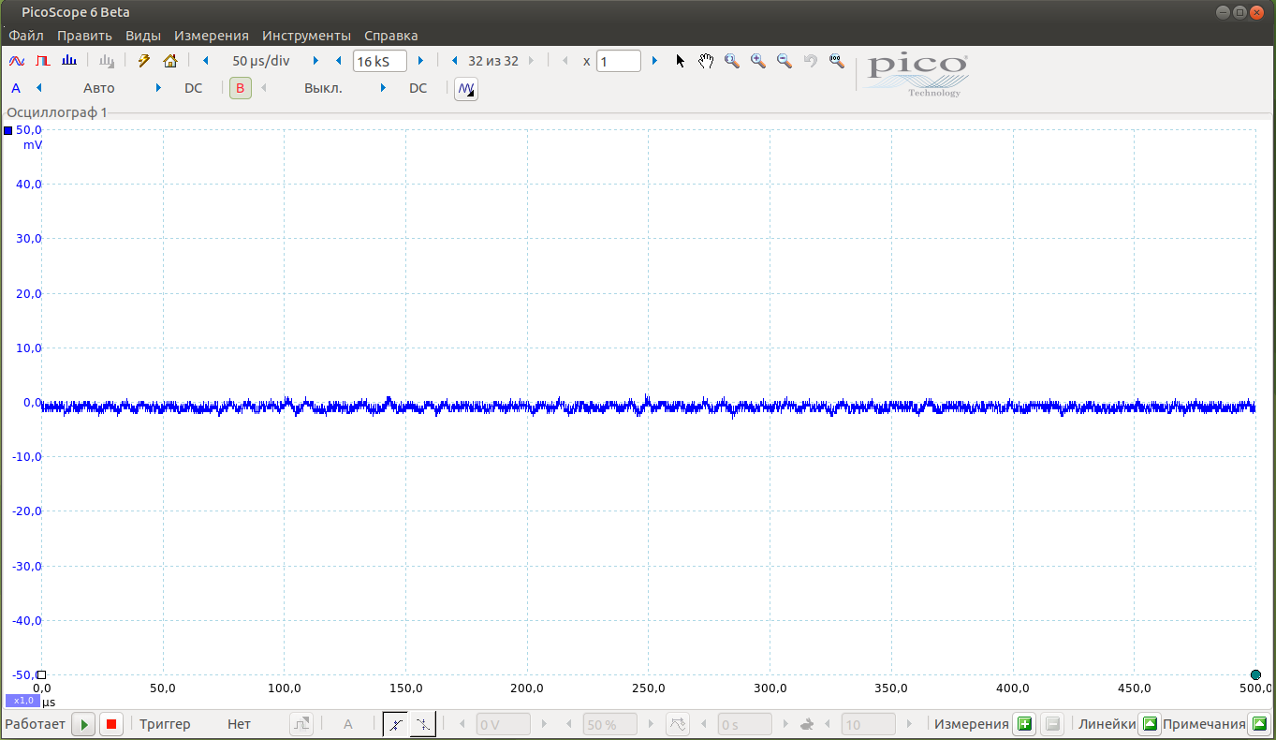Open the Инструменты menu
1276x740 pixels.
306,36
